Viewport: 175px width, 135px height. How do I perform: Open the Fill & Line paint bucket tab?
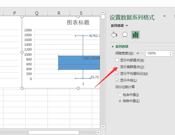click(x=114, y=35)
